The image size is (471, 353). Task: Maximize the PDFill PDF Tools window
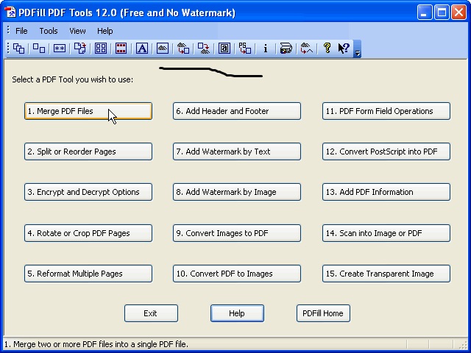coord(442,13)
